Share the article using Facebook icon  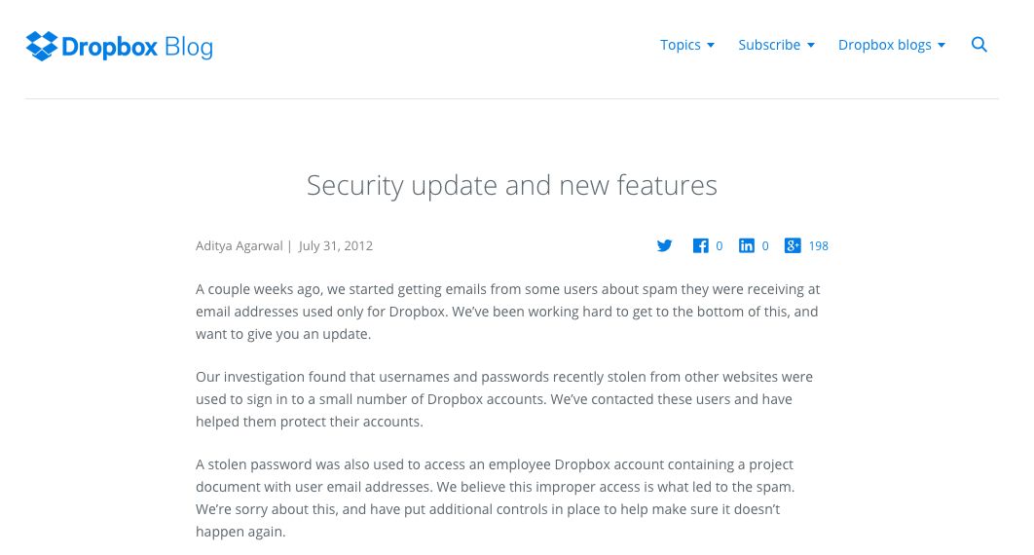click(x=700, y=246)
